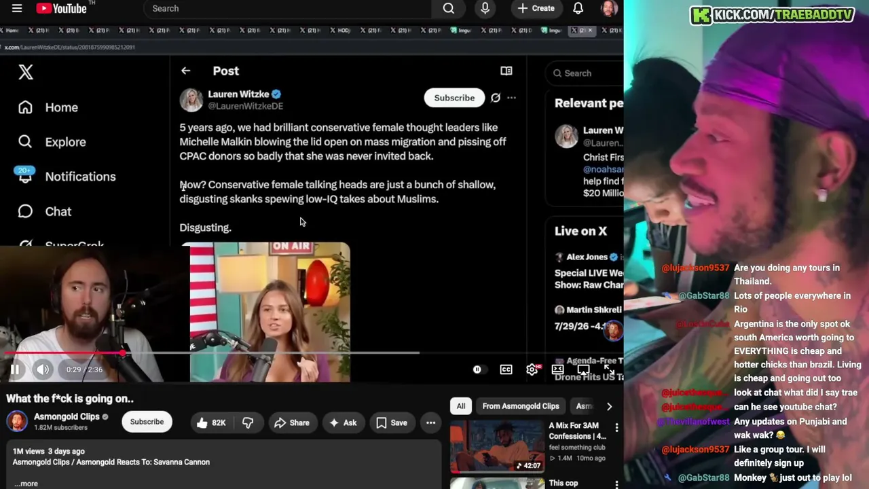Subscribe to Asmongold Clips
869x489 pixels.
pos(147,422)
